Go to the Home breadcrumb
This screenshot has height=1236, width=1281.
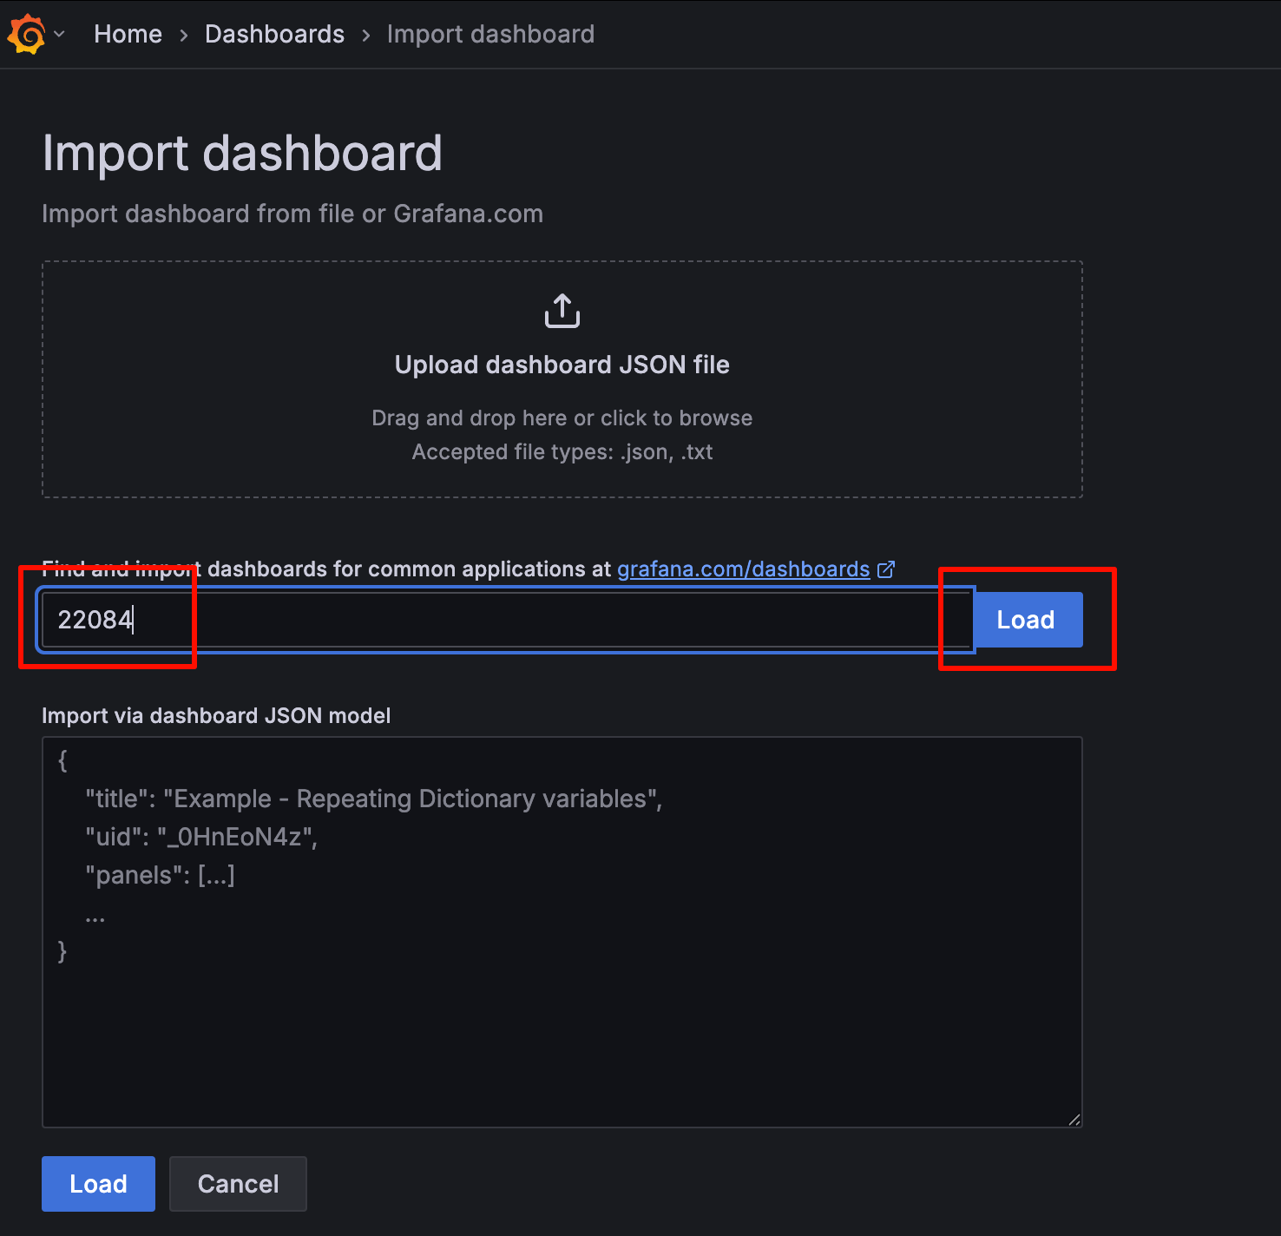[x=128, y=35]
